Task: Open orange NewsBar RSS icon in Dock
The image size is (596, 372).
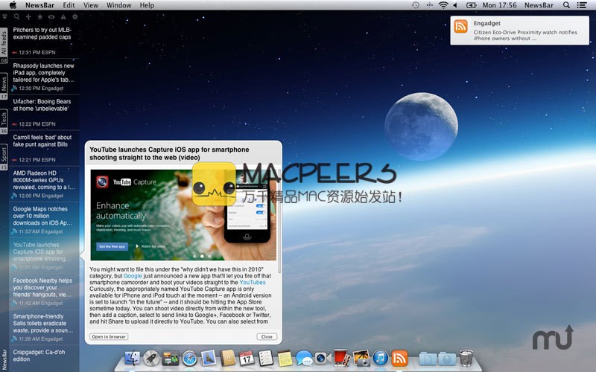Action: click(x=399, y=358)
